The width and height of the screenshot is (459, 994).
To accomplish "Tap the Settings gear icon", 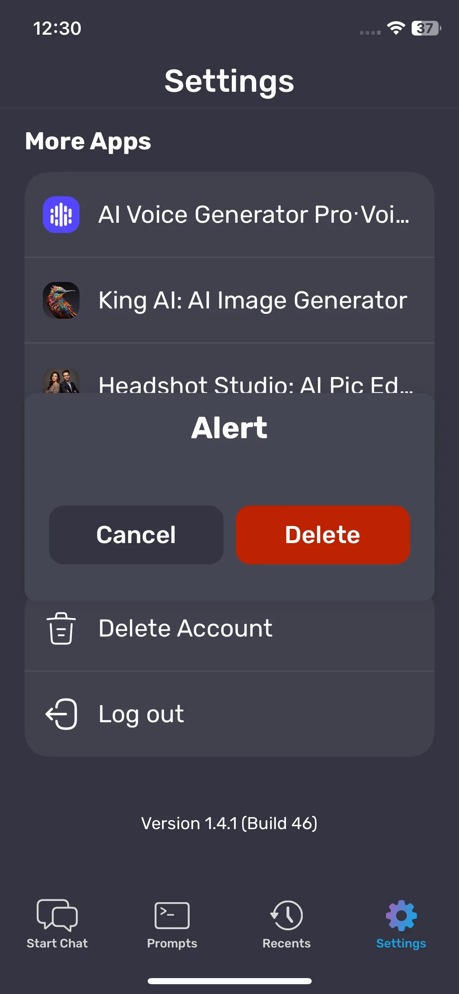I will 401,915.
